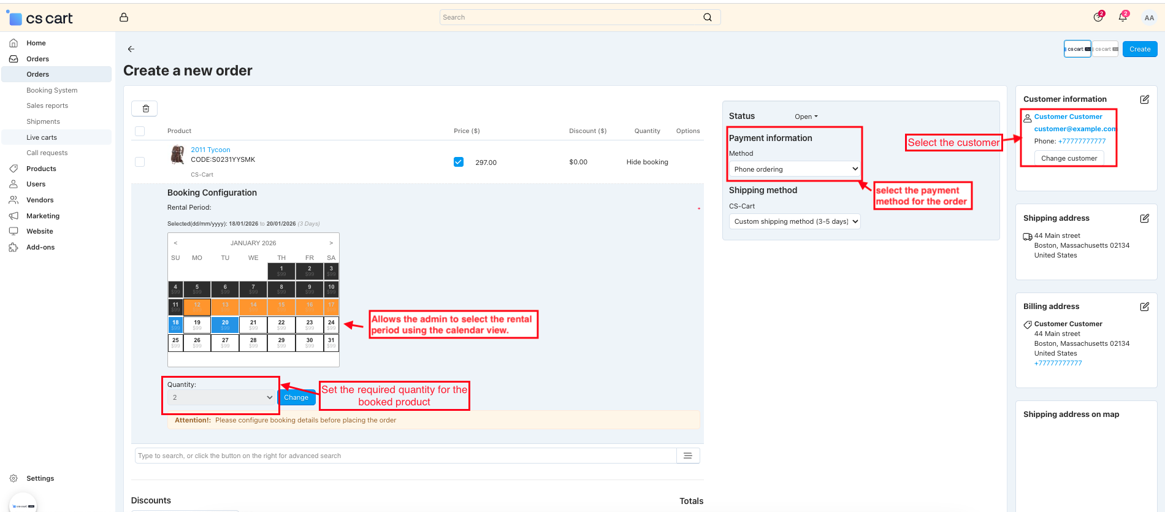Edit Billing address with pencil icon
The height and width of the screenshot is (512, 1165).
[x=1144, y=307]
